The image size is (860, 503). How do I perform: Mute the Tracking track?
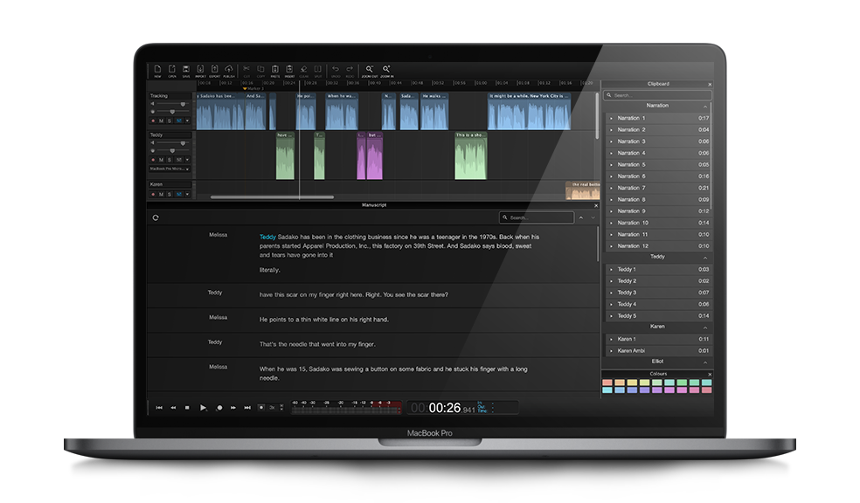click(161, 121)
